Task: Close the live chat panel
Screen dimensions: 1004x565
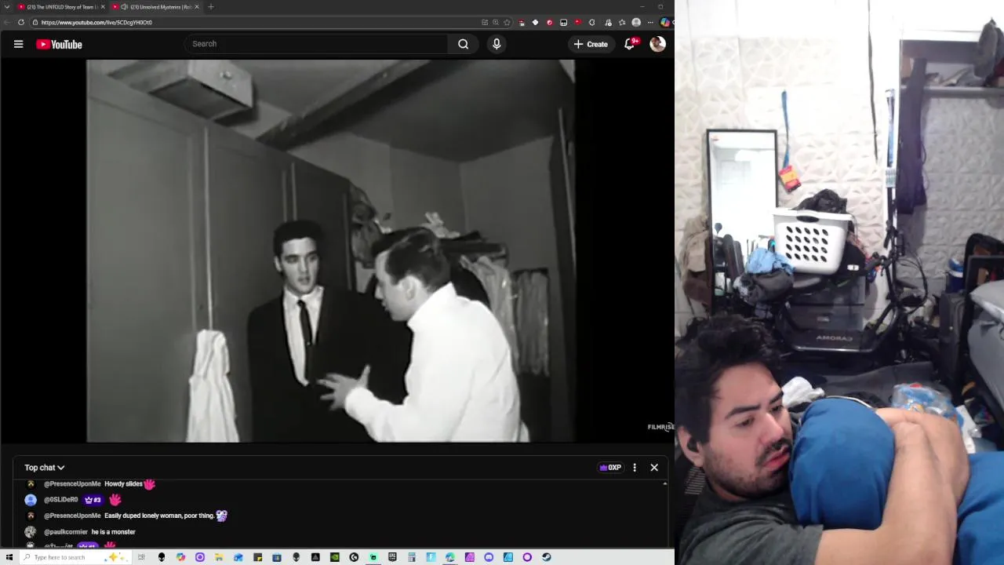Action: (x=654, y=468)
